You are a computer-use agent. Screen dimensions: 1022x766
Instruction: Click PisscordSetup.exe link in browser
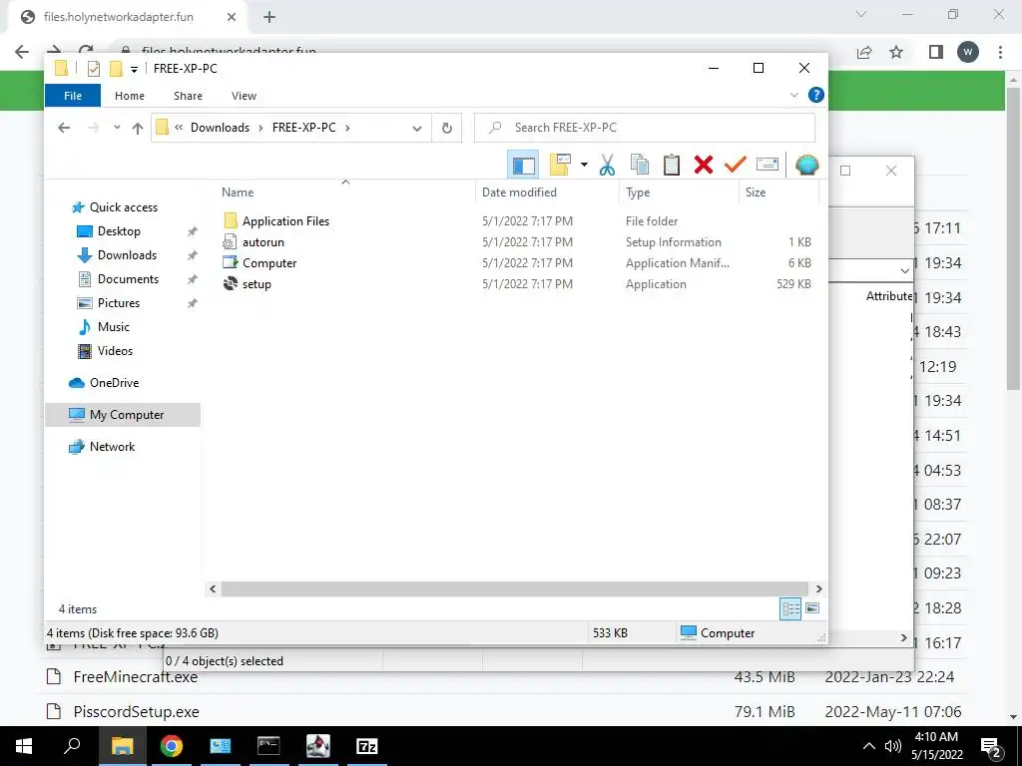click(x=136, y=712)
